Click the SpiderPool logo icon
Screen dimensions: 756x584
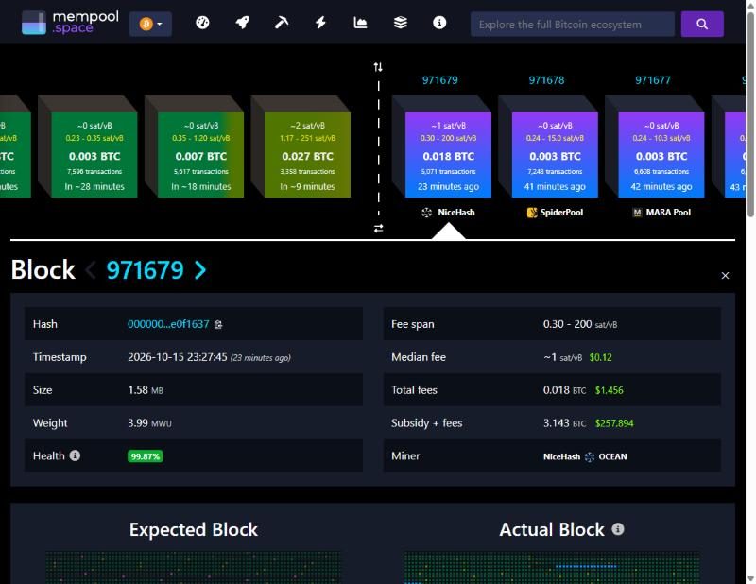point(532,213)
